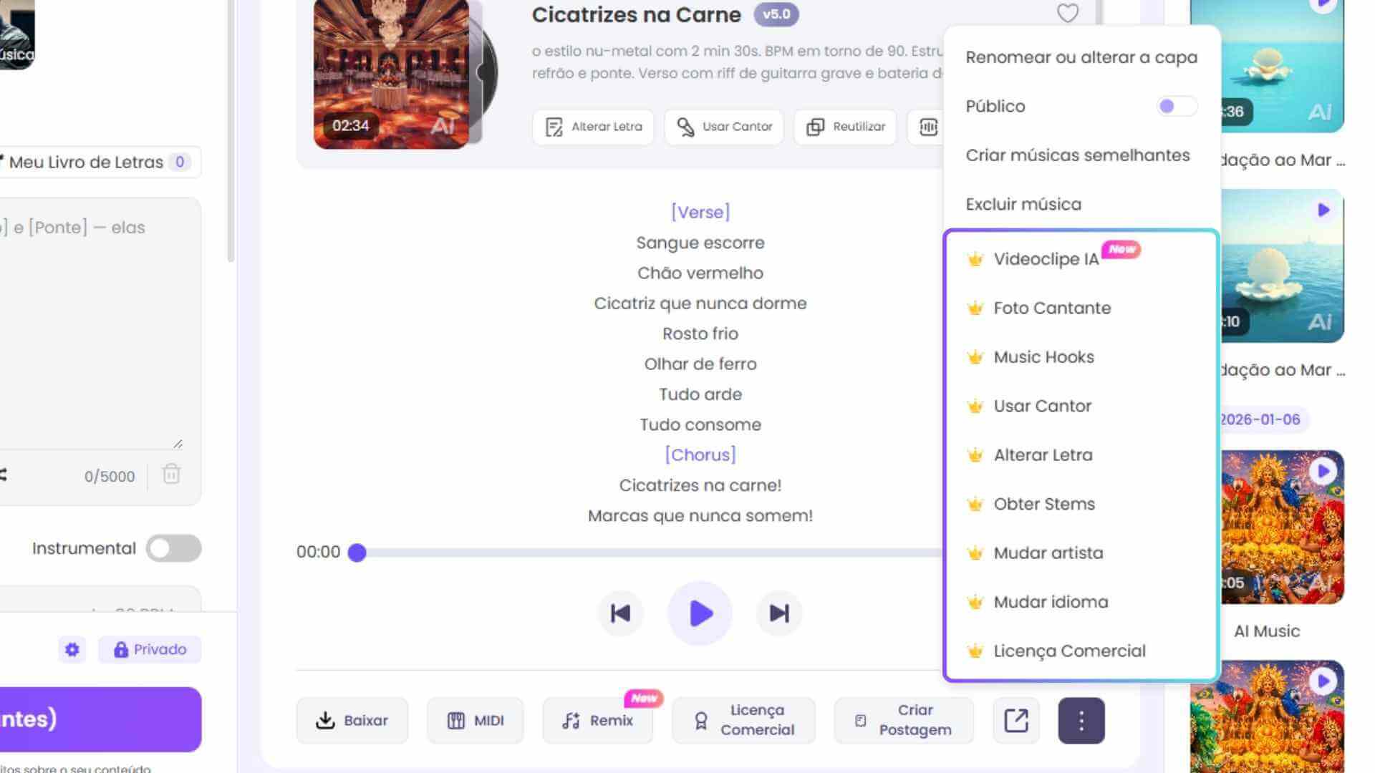This screenshot has width=1375, height=773.
Task: Select Videoclipe IA menu entry
Action: click(x=1046, y=259)
